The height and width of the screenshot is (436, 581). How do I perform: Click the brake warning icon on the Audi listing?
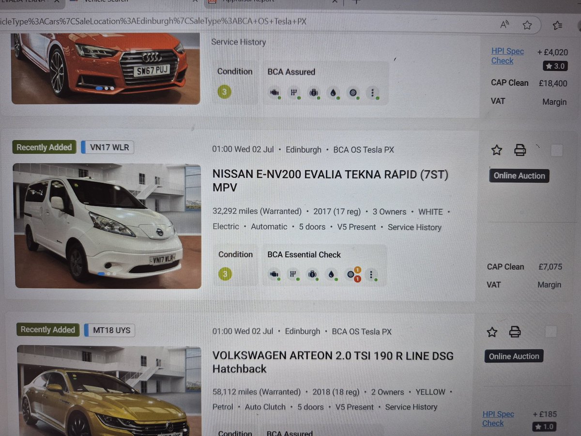313,92
